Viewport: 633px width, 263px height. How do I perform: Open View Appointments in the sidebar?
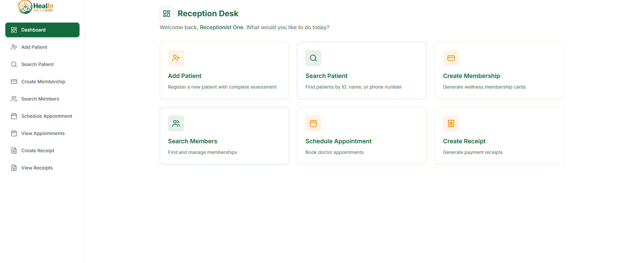coord(42,133)
